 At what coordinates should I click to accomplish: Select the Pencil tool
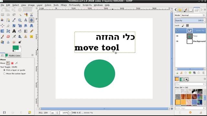pos(31,31)
